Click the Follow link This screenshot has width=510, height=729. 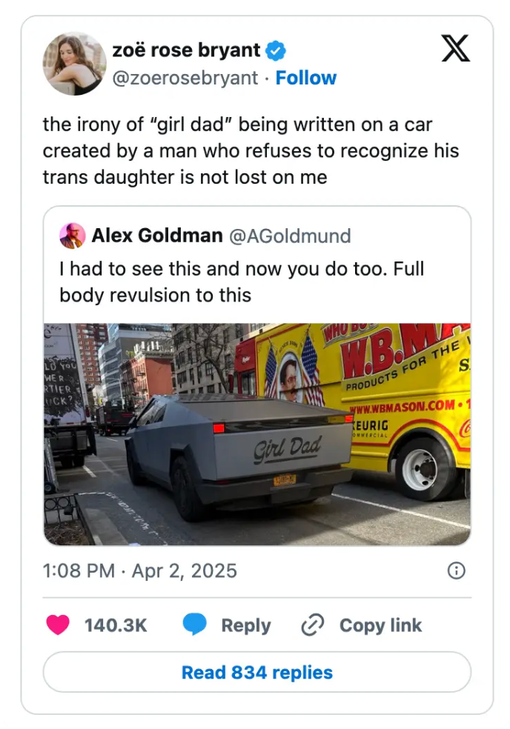coord(306,76)
